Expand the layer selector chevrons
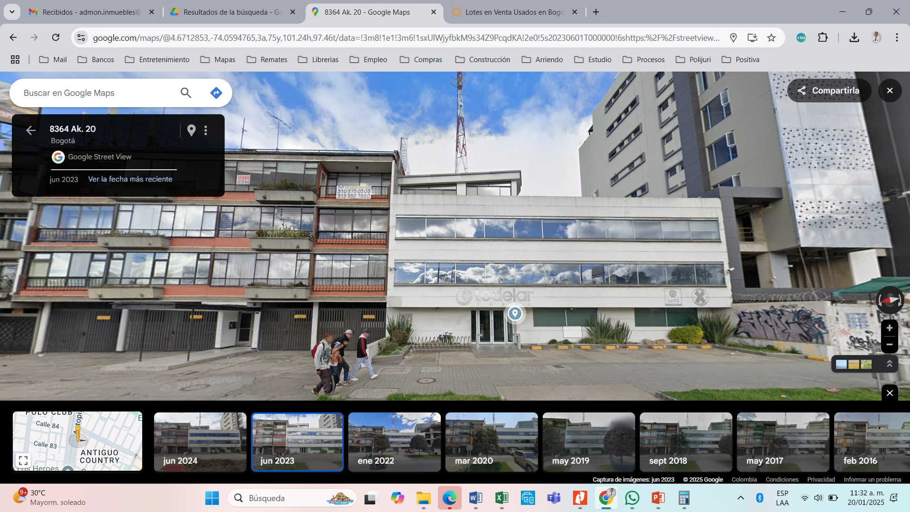The image size is (910, 512). click(890, 364)
